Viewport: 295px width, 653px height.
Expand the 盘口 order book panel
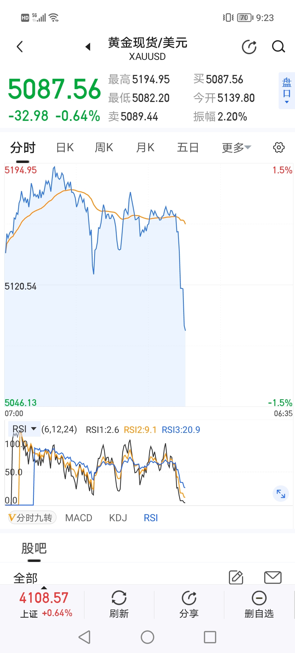[x=287, y=91]
